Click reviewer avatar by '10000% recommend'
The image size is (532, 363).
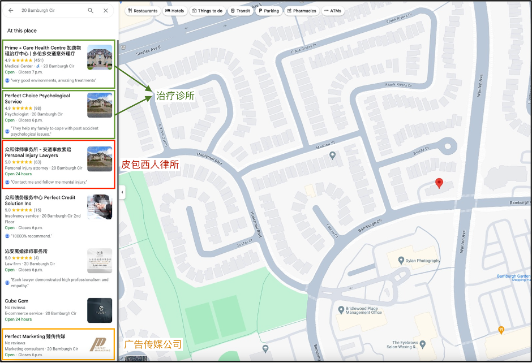[7, 236]
